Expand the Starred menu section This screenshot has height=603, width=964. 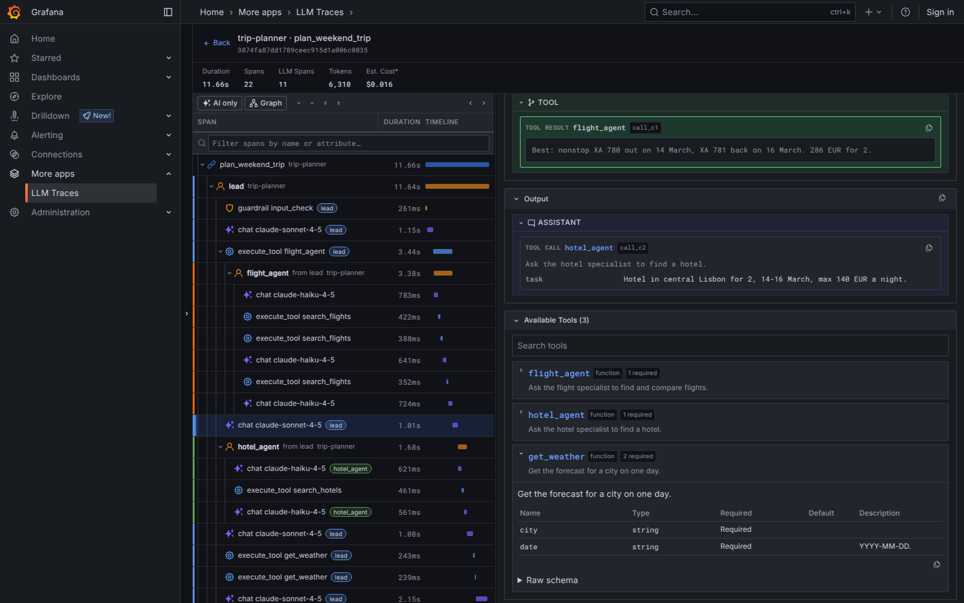pos(169,58)
